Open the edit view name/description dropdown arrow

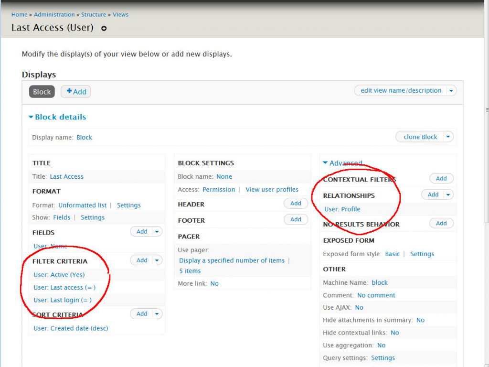451,91
